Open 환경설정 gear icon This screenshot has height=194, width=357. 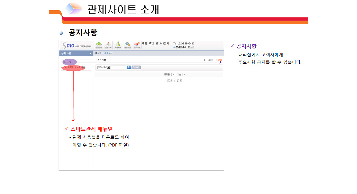[x=127, y=45]
